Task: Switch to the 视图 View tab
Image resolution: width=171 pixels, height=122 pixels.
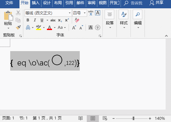Action: click(102, 3)
